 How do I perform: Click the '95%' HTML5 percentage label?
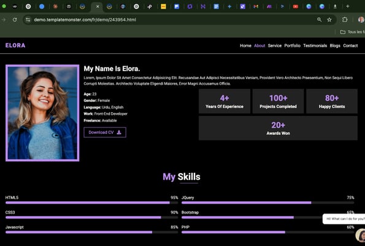point(174,198)
